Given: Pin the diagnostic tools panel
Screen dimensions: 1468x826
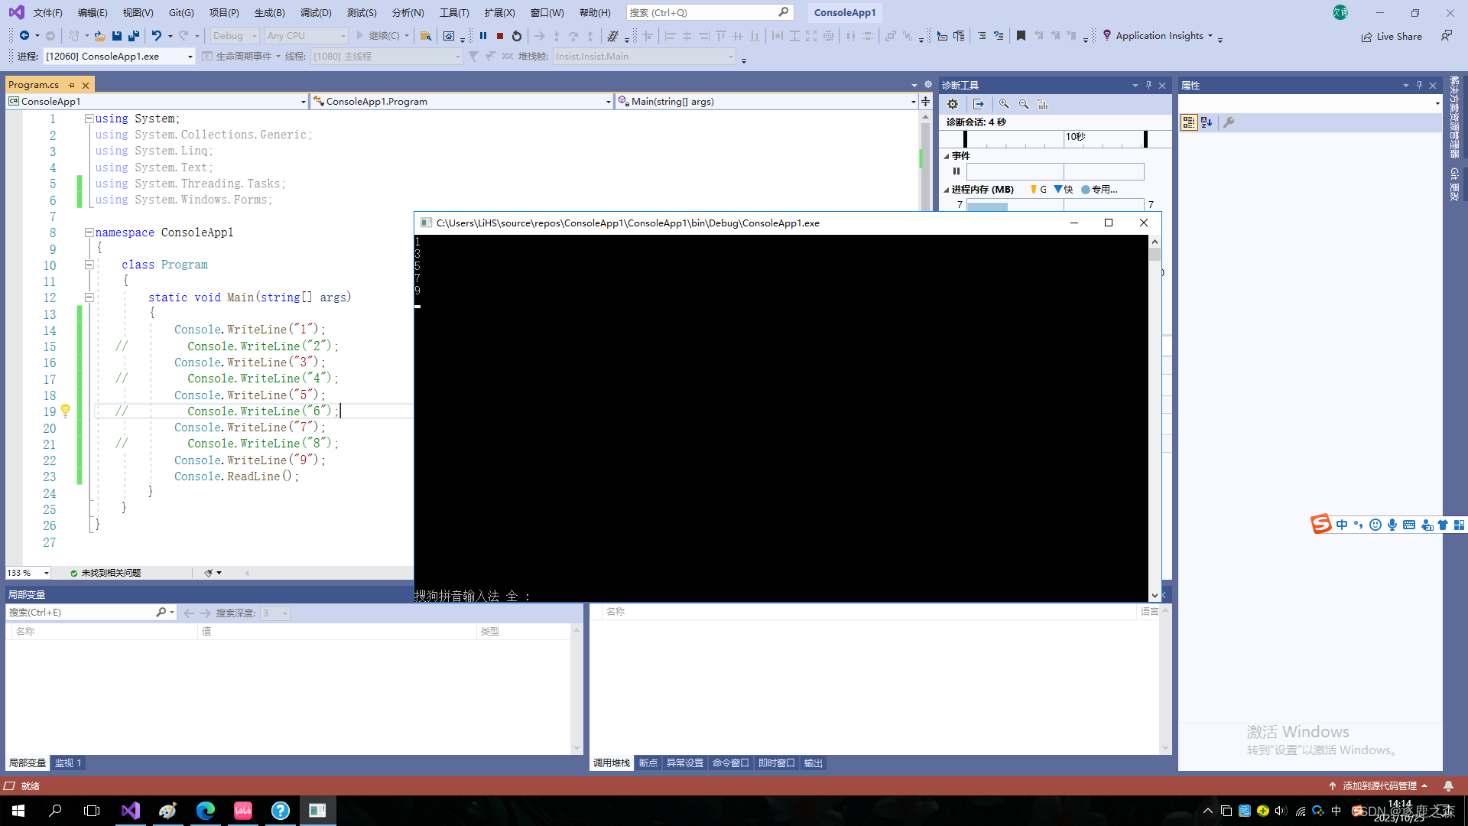Looking at the screenshot, I should (x=1148, y=85).
